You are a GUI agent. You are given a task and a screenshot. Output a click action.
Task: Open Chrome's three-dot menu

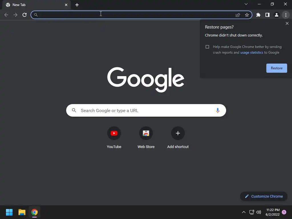tap(286, 15)
